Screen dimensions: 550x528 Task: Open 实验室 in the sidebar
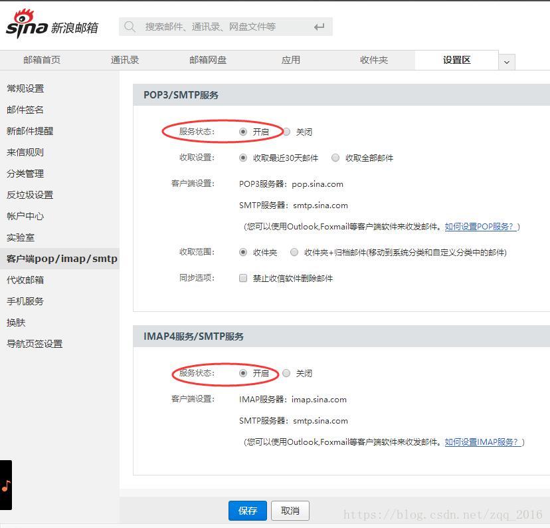point(21,237)
